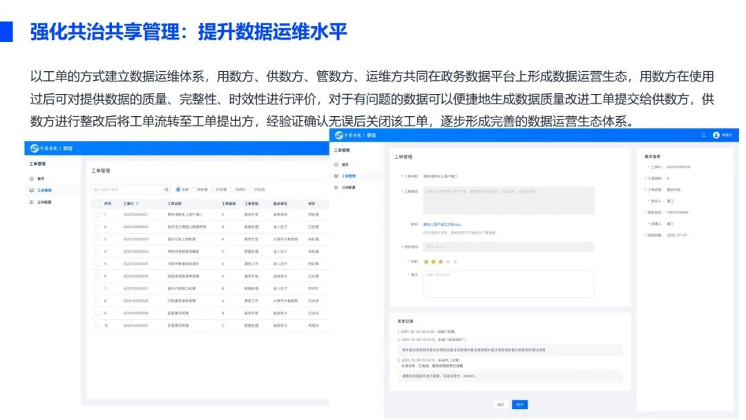Viewport: 746px width, 420px height.
Task: Click the blue submit button at bottom
Action: pyautogui.click(x=520, y=405)
